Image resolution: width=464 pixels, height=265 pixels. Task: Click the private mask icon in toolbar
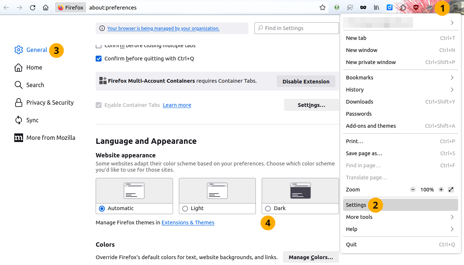[363, 7]
